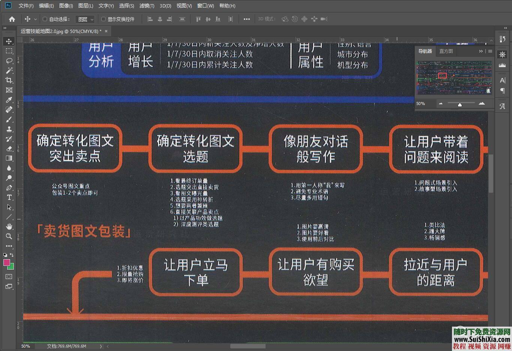Open the 图层 auto-select dropdown

(85, 19)
